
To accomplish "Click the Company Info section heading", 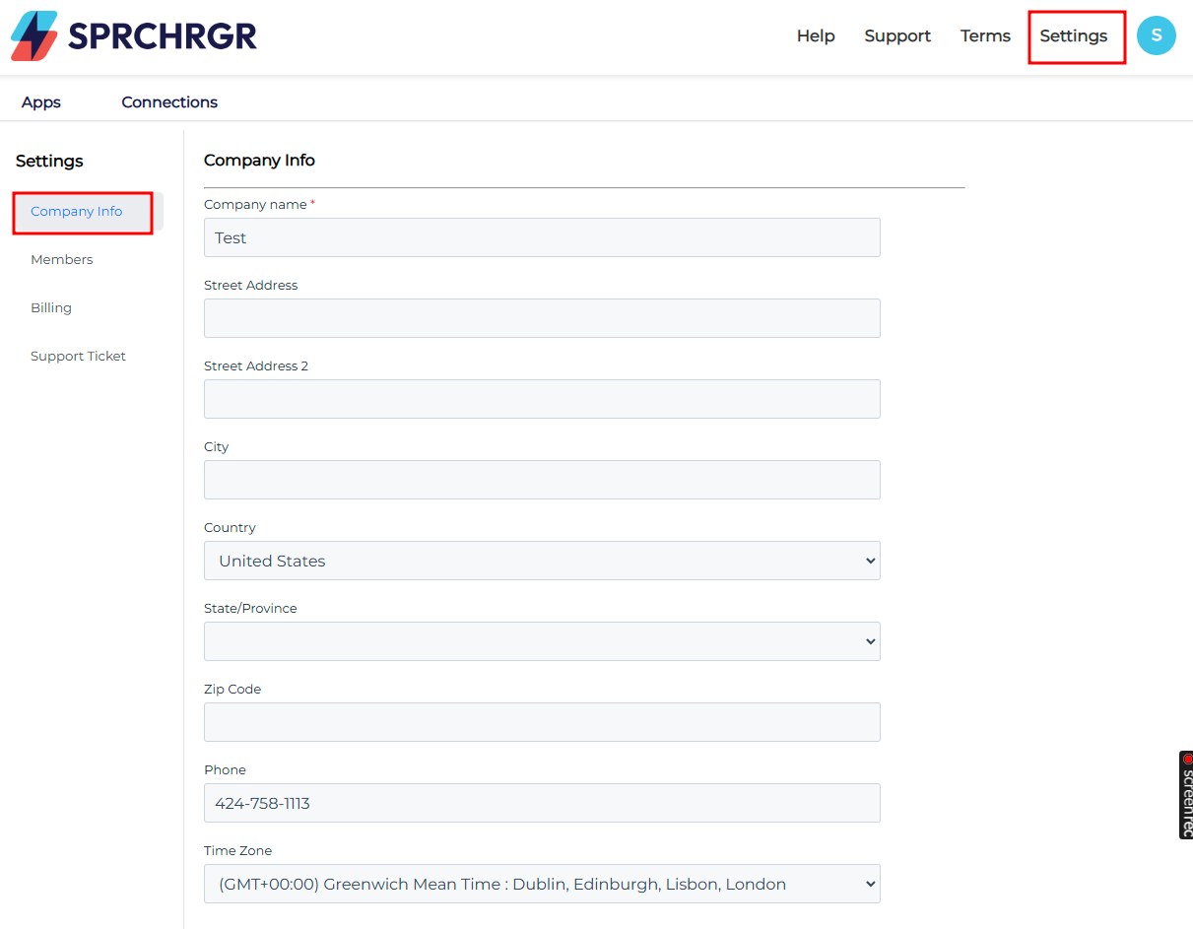I will (259, 160).
